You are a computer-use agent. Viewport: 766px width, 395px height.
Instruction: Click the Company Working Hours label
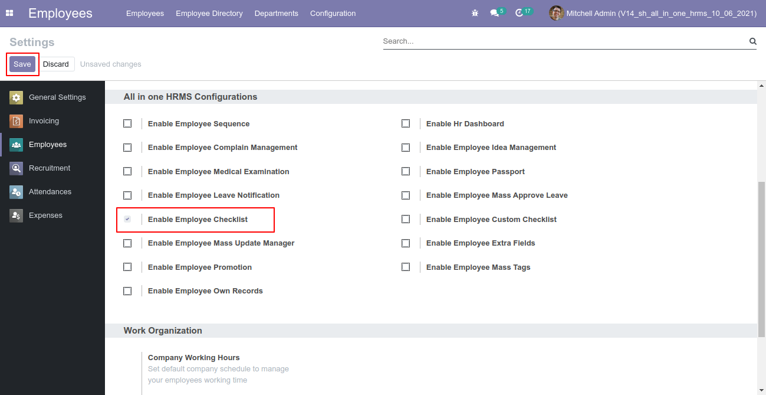click(x=194, y=358)
